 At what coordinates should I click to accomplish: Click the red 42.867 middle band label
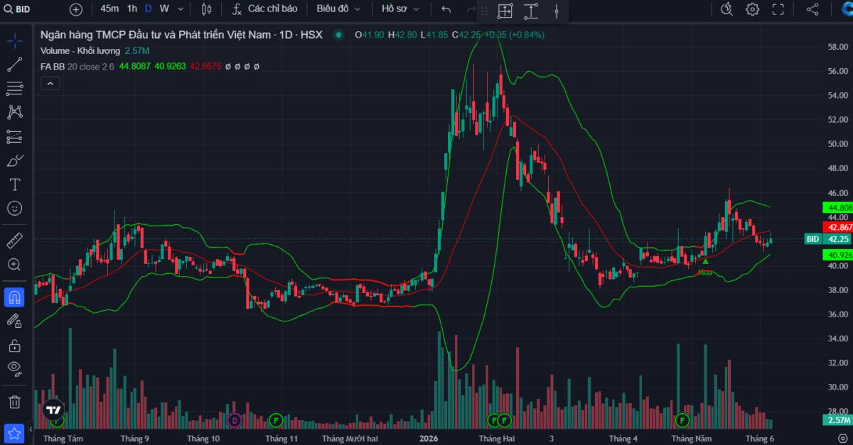837,227
